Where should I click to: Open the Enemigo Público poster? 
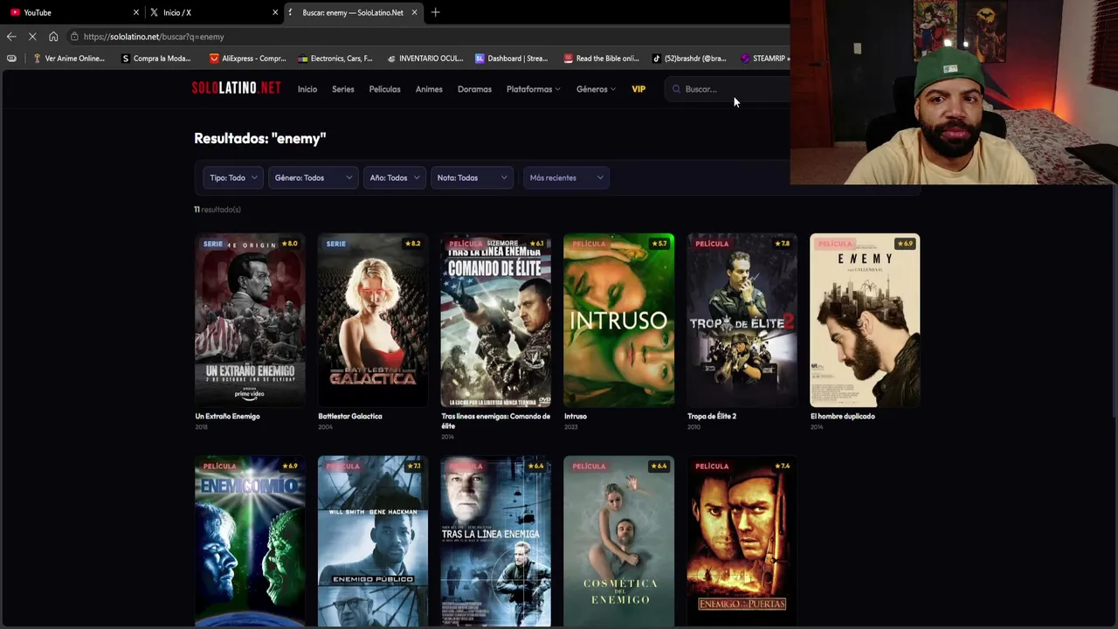[x=373, y=541]
